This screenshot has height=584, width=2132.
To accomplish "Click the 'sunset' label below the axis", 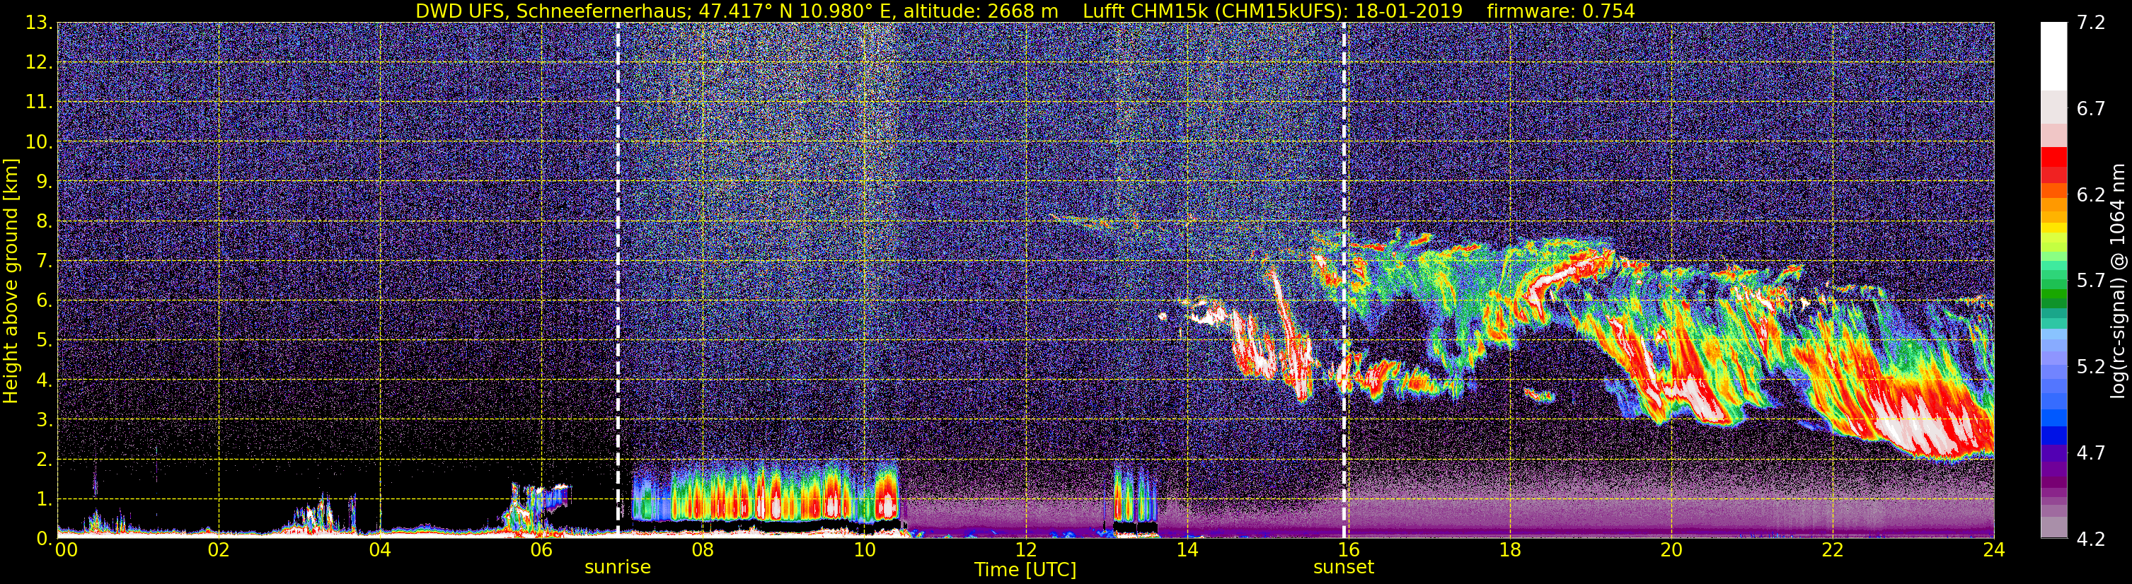I will [1343, 568].
